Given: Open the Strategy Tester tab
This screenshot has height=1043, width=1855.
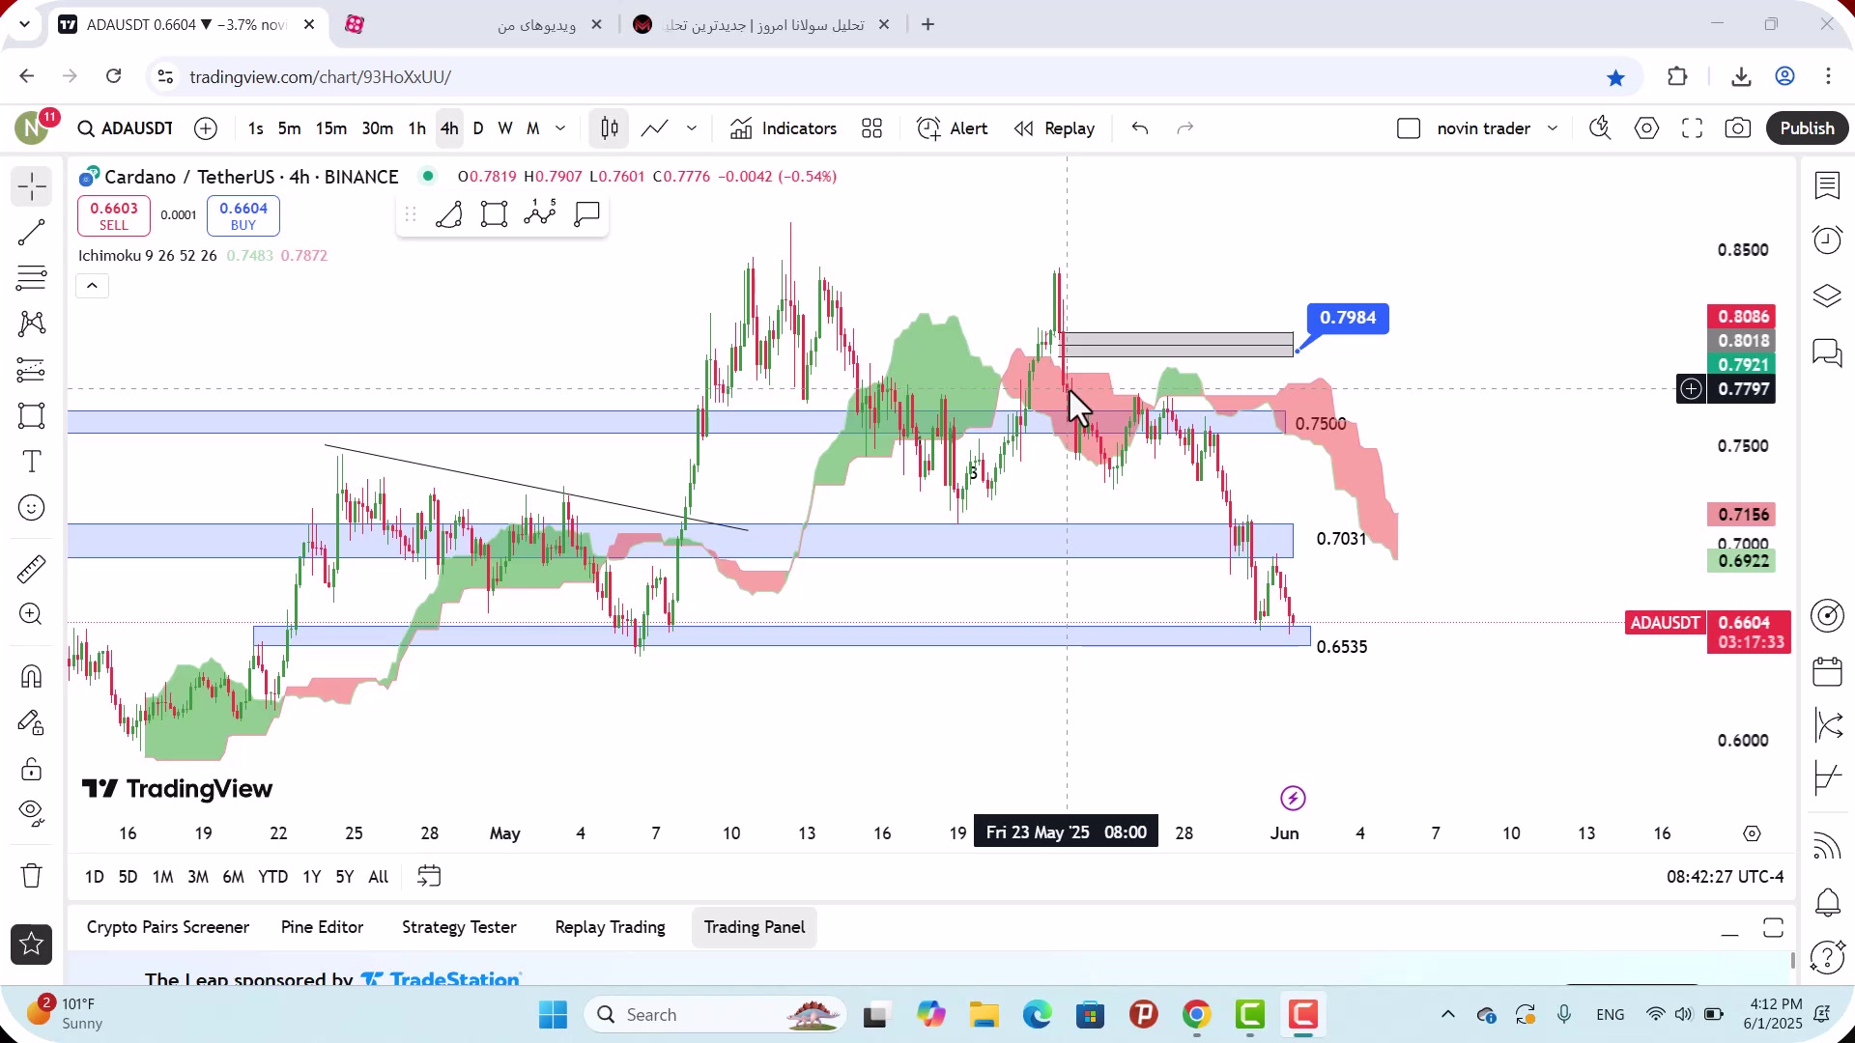Looking at the screenshot, I should pos(459,927).
